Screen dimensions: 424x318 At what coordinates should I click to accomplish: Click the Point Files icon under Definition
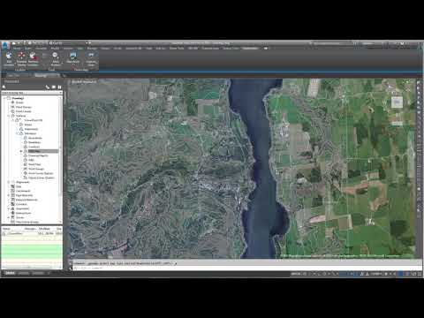point(26,164)
